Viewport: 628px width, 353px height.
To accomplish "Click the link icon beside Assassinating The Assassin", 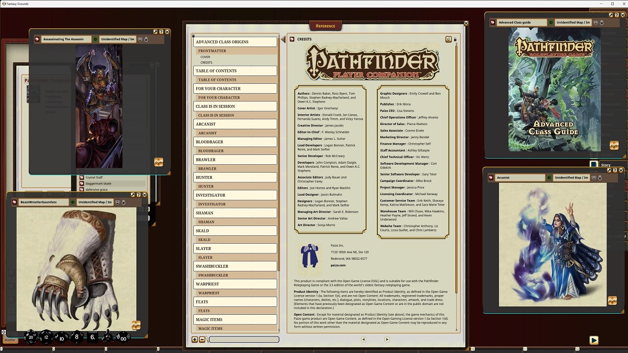I will point(38,39).
